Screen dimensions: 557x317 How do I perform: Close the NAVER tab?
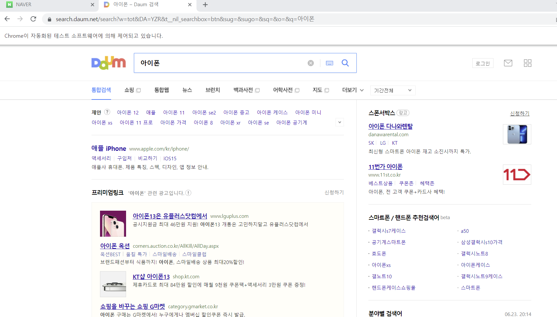pyautogui.click(x=93, y=5)
